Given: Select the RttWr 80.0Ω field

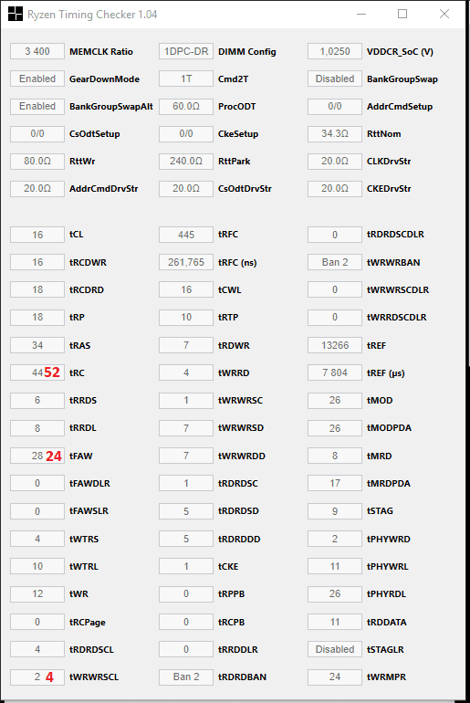Looking at the screenshot, I should pos(37,161).
